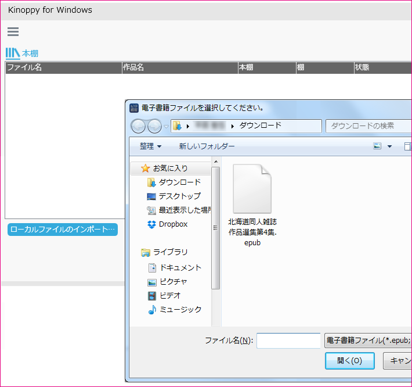Click the 本棚 column header
The height and width of the screenshot is (387, 412).
coord(267,67)
